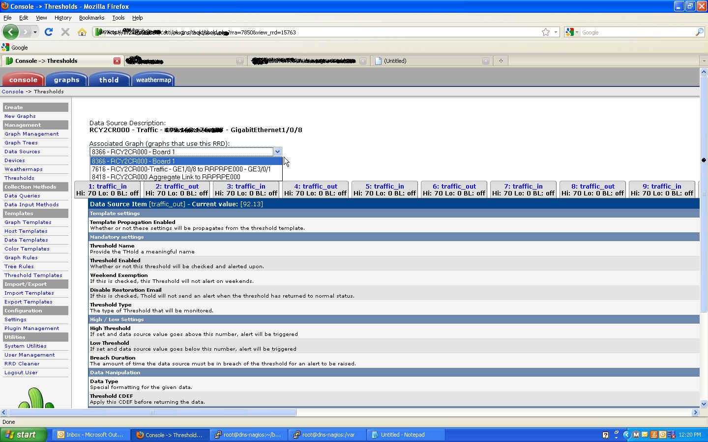Collapse the Associated Graph dropdown arrow

tap(277, 152)
